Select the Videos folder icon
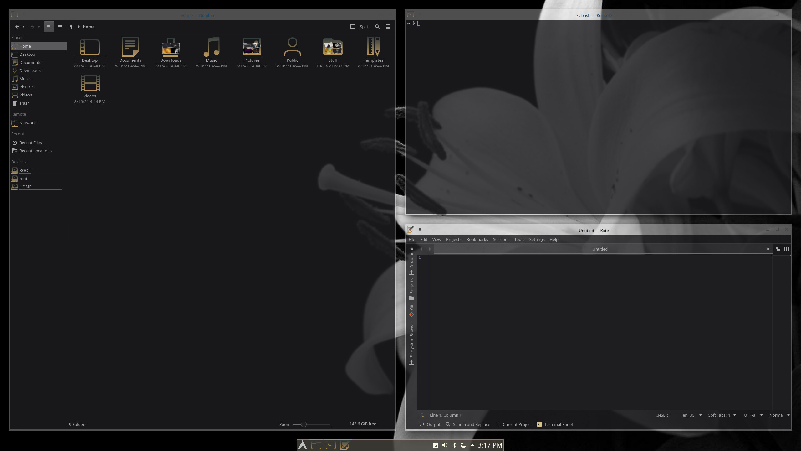 click(90, 83)
